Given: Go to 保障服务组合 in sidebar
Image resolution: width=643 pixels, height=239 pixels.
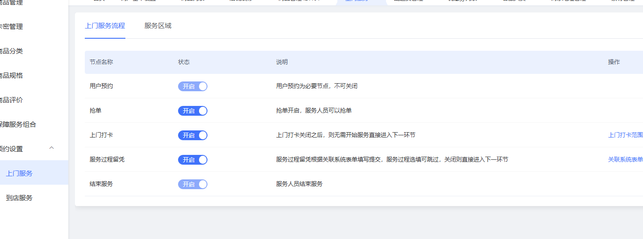Looking at the screenshot, I should tap(18, 125).
